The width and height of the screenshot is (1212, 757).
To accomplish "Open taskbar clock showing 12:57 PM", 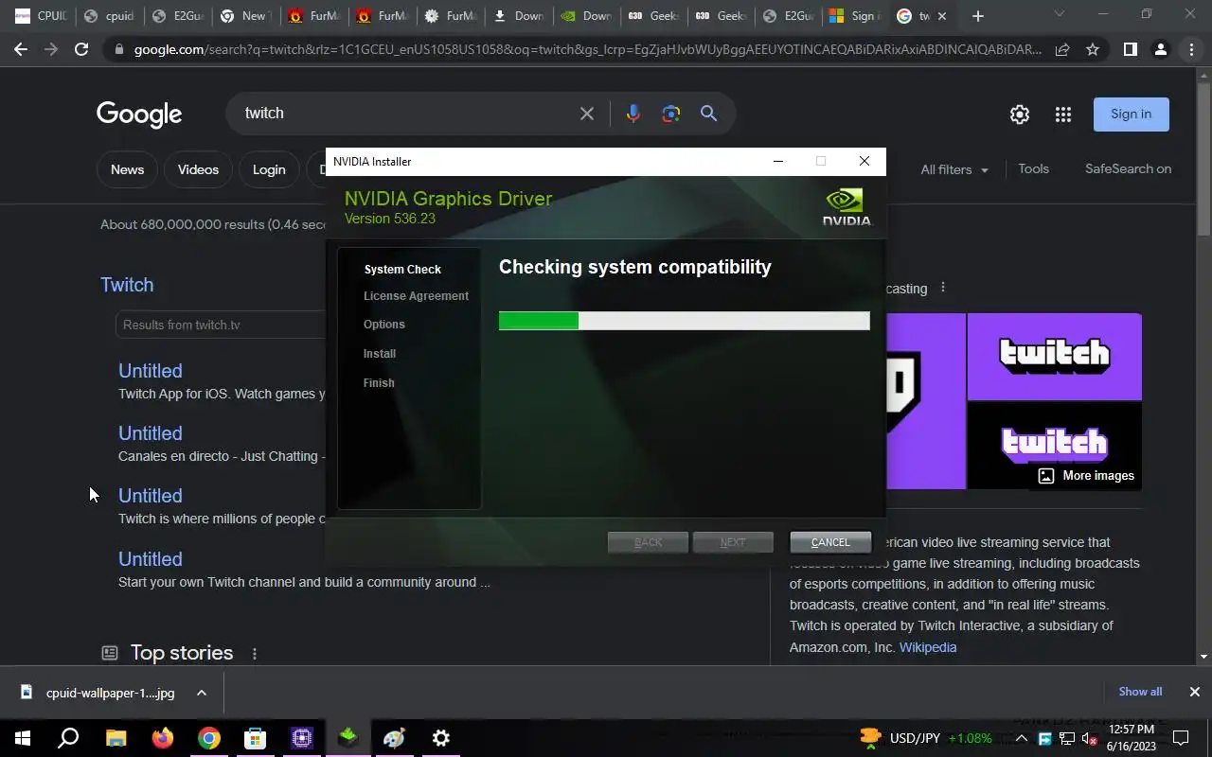I will 1131,738.
